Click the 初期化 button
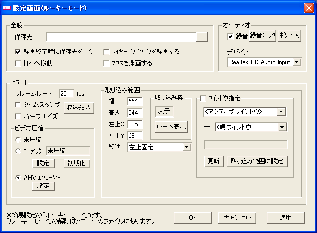 point(77,163)
